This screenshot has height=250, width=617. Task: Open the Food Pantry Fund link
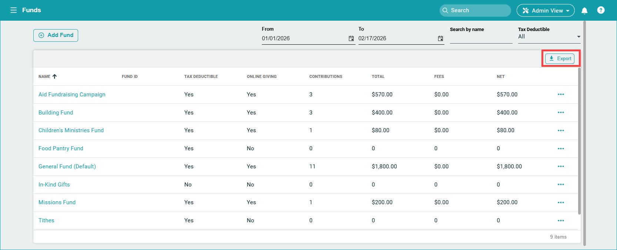(61, 148)
